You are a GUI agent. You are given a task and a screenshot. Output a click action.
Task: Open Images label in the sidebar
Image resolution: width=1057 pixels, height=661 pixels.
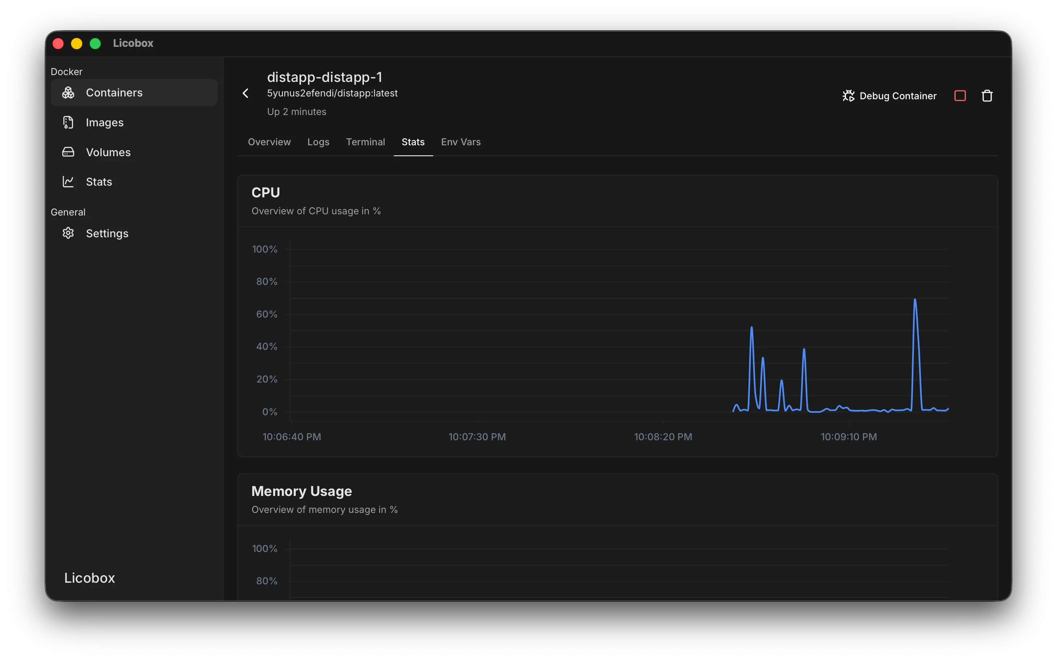[105, 122]
